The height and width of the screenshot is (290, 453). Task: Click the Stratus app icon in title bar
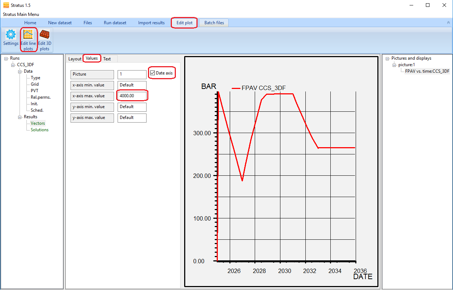(6, 5)
